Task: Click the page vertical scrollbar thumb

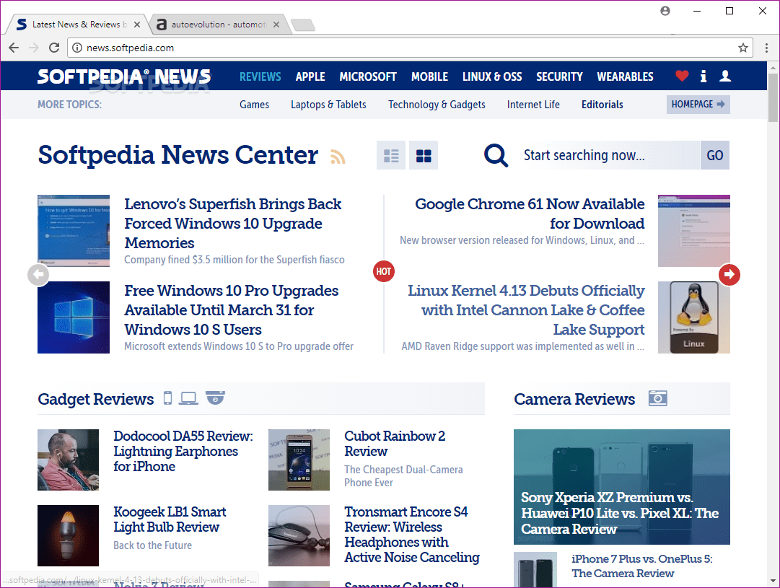Action: point(773,97)
